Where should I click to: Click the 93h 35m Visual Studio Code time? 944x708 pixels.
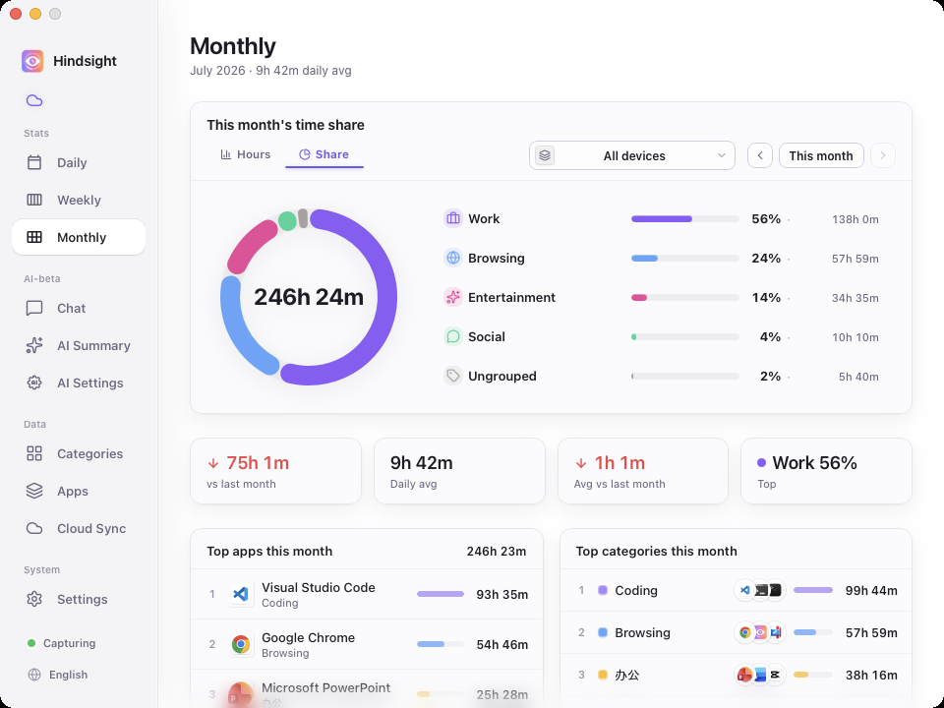coord(502,595)
